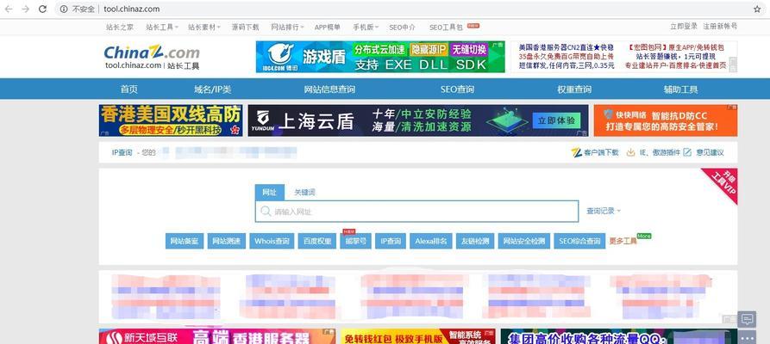
Task: Click the IP查询 text in the info bar
Action: click(122, 152)
